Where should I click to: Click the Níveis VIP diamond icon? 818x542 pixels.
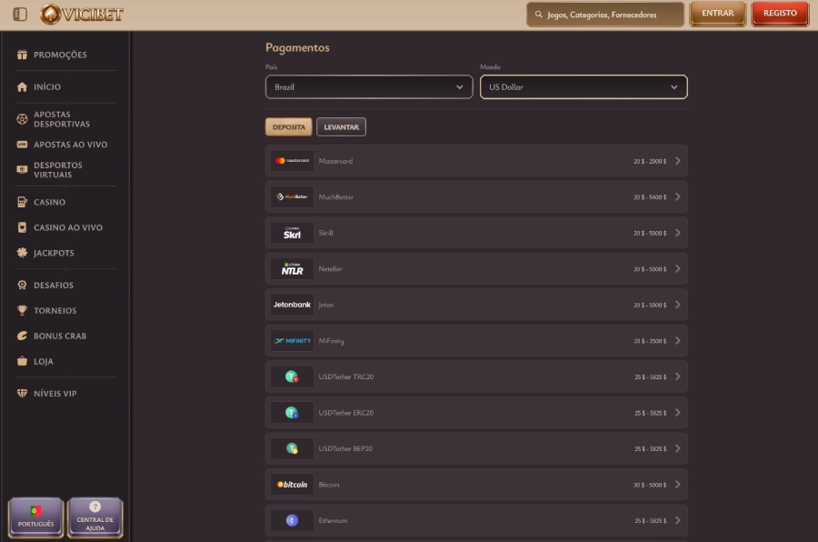tap(22, 393)
